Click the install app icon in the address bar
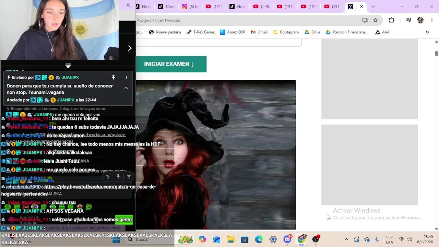 pyautogui.click(x=365, y=20)
